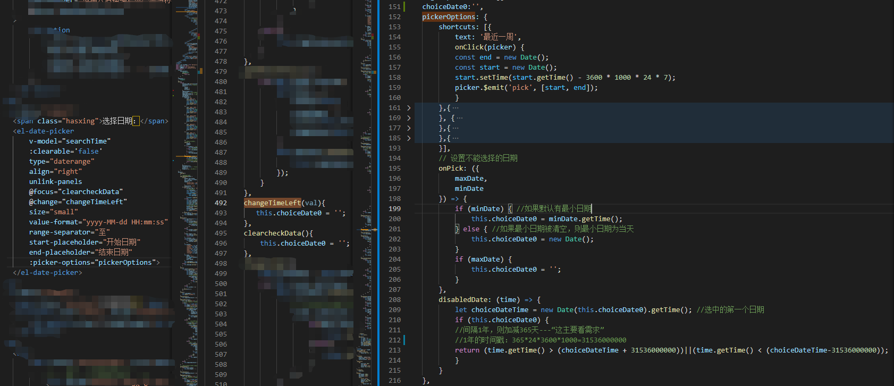This screenshot has height=386, width=894.
Task: Click the range-separator="至" attribute
Action: click(70, 232)
